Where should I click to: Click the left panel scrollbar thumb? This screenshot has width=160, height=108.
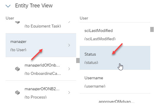tap(78, 61)
